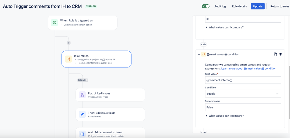Click the First value field with comment.internal
Viewport: 290px width, 138px height.
[243, 80]
